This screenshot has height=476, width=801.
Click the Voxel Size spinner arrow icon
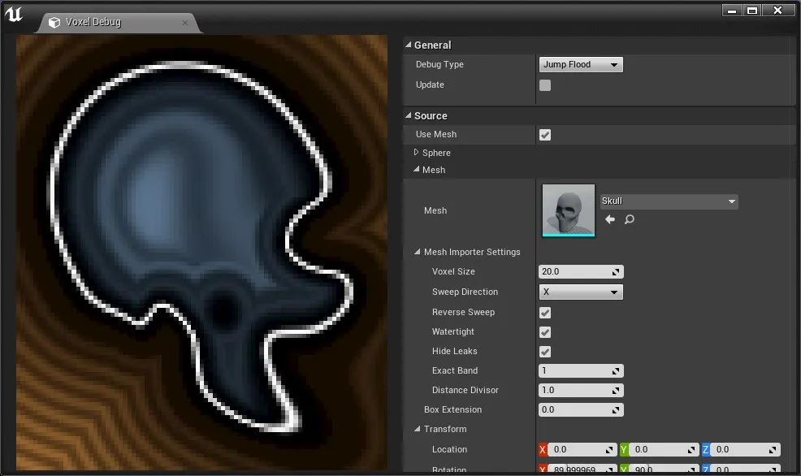616,272
